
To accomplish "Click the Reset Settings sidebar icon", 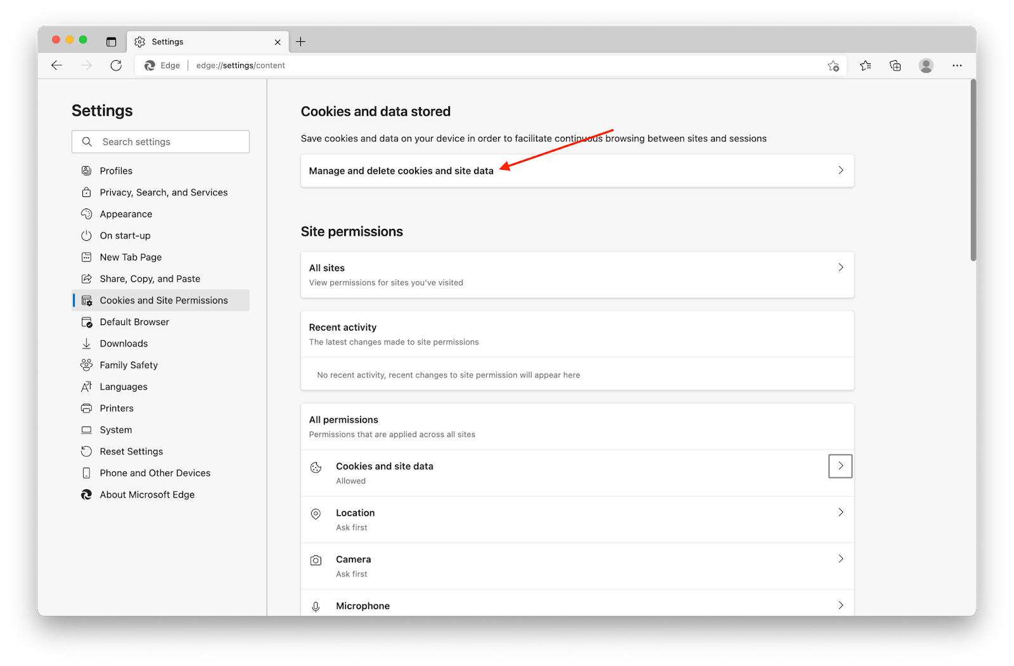I will [x=86, y=451].
